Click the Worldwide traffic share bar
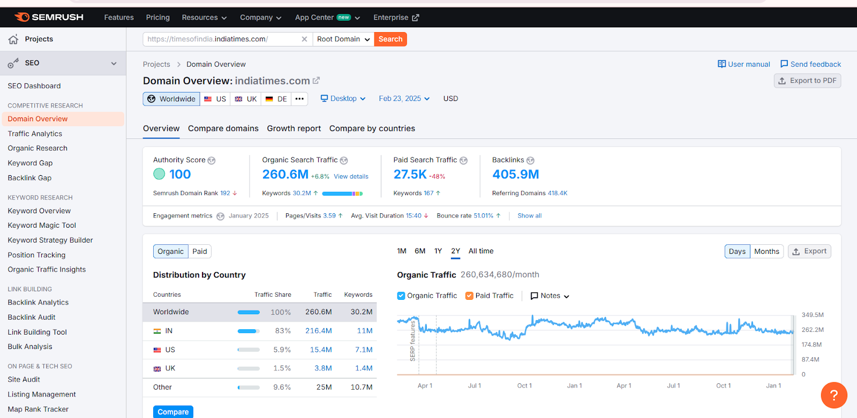This screenshot has width=857, height=418. pos(249,312)
